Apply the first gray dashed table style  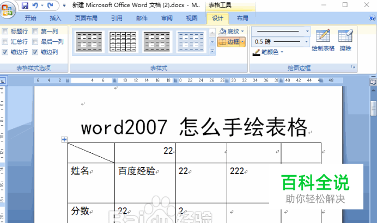pos(89,42)
